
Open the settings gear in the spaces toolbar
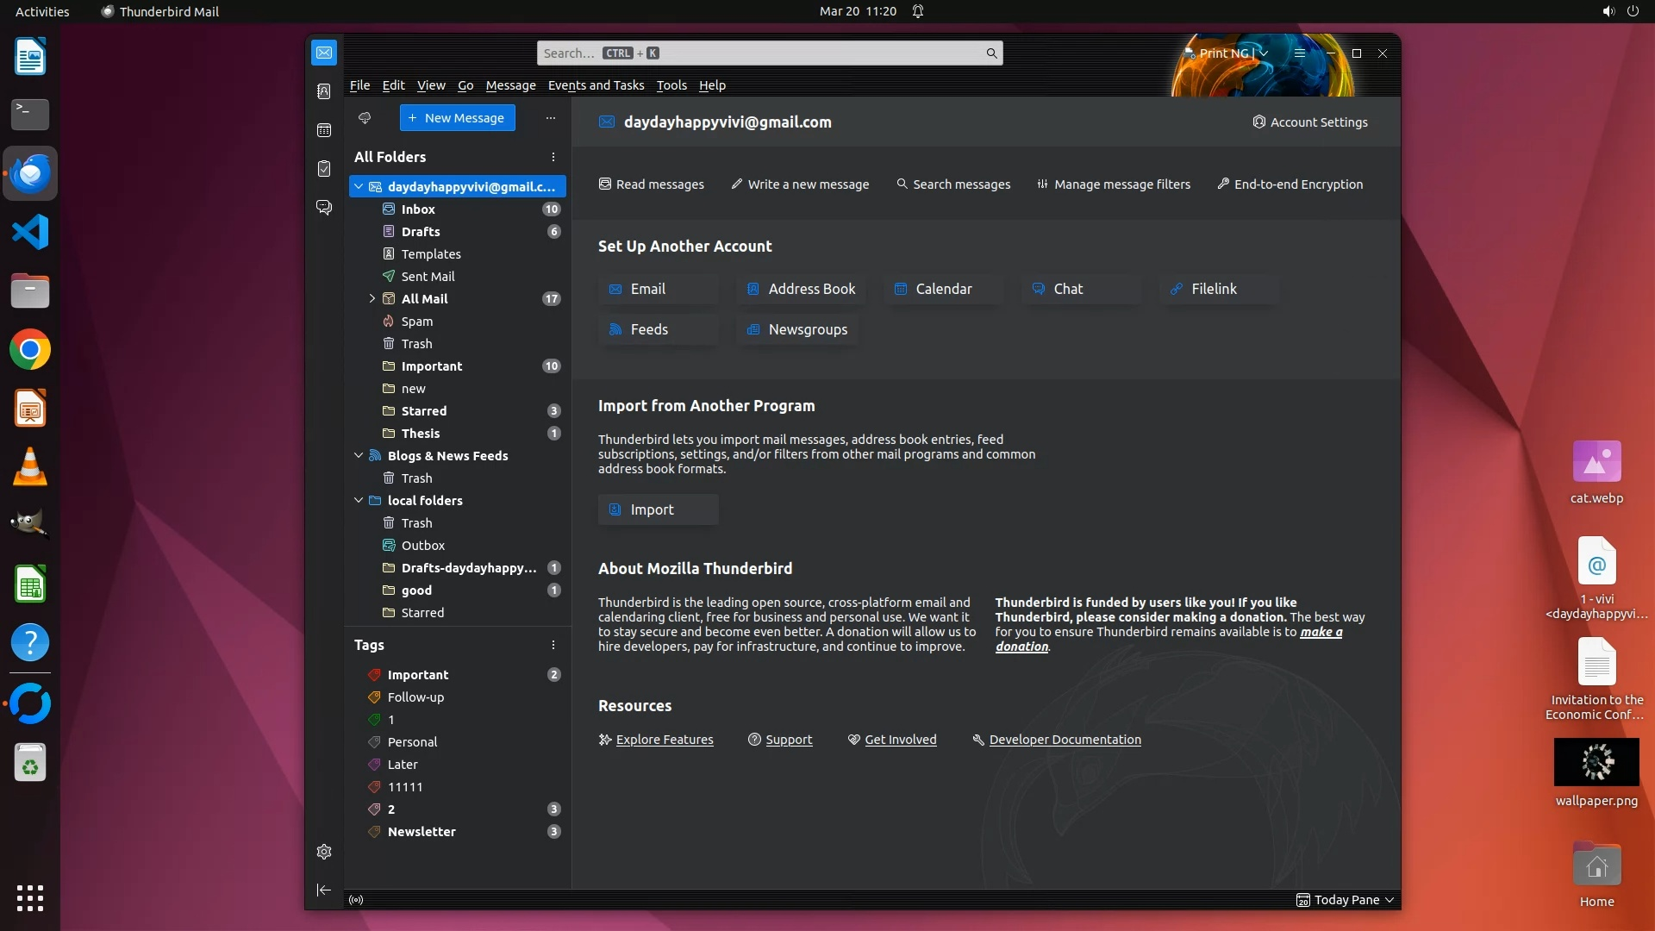click(324, 852)
